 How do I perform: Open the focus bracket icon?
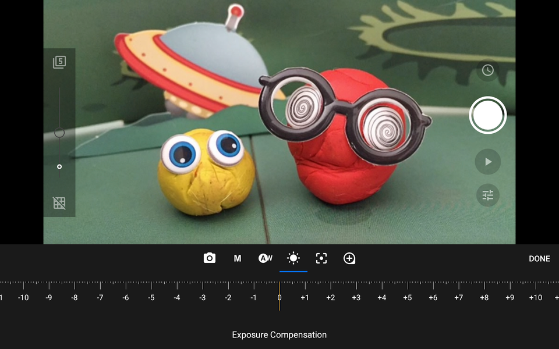click(321, 258)
